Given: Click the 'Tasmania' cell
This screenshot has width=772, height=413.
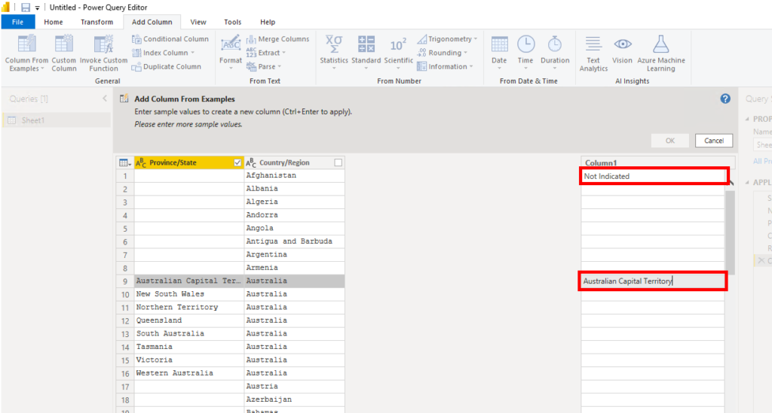Looking at the screenshot, I should [x=189, y=347].
